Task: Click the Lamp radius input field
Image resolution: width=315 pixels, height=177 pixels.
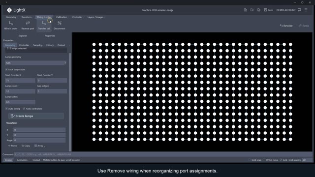Action: pyautogui.click(x=20, y=102)
